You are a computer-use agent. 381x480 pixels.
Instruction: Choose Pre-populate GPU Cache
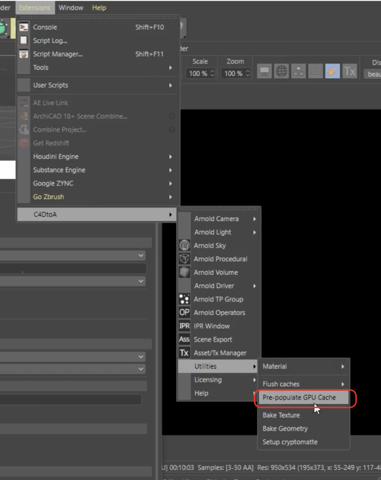pyautogui.click(x=304, y=398)
